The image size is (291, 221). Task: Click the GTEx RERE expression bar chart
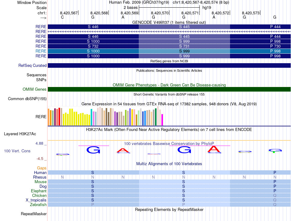[105, 116]
